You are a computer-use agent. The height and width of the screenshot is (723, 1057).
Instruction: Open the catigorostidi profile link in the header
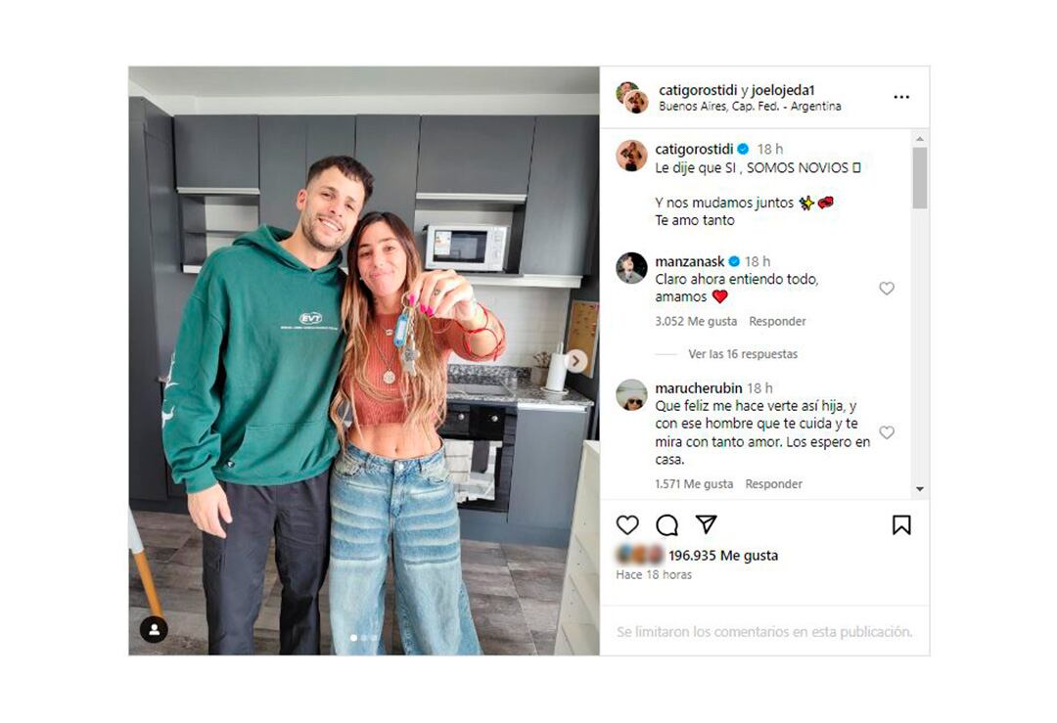(x=698, y=90)
